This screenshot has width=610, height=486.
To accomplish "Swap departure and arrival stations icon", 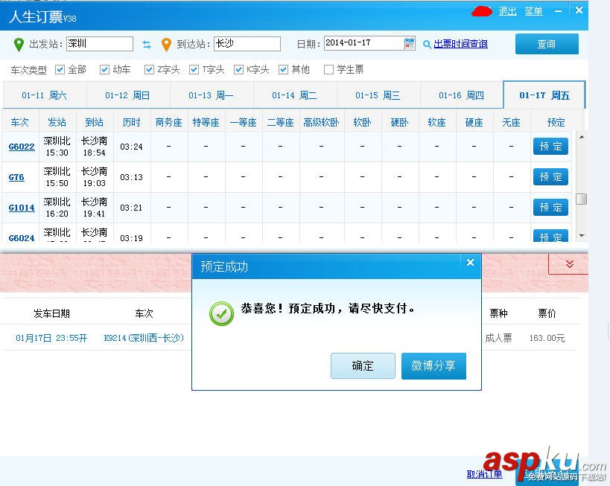I will coord(147,45).
